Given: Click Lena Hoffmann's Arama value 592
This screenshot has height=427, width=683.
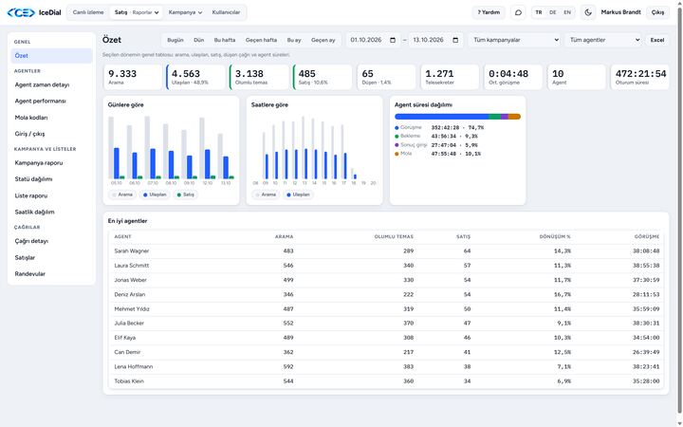Looking at the screenshot, I should coord(288,367).
